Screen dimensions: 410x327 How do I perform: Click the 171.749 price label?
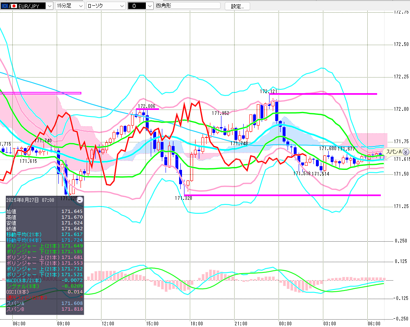[x=239, y=144]
